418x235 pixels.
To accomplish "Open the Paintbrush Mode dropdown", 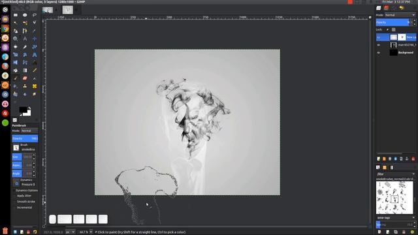I will coord(29,131).
